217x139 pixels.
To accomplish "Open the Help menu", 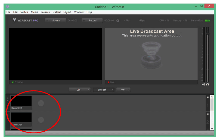I will pyautogui.click(x=89, y=12).
